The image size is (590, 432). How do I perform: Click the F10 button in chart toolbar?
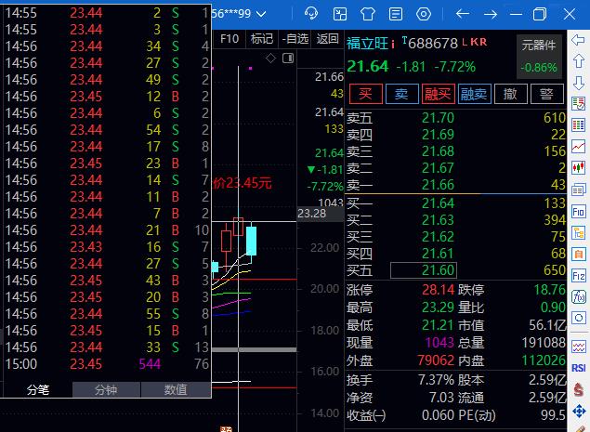229,39
